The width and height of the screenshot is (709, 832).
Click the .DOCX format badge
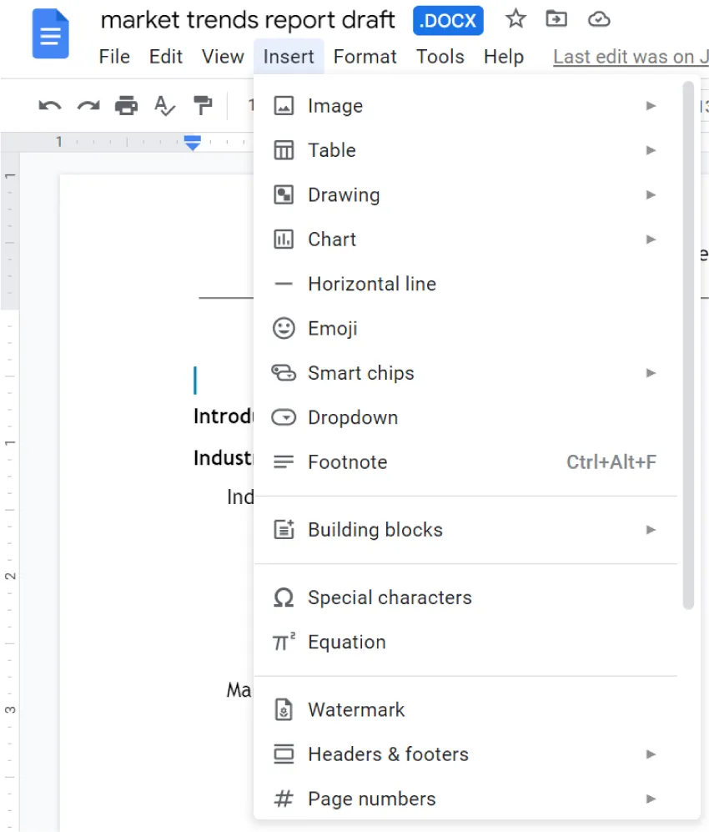(x=448, y=20)
